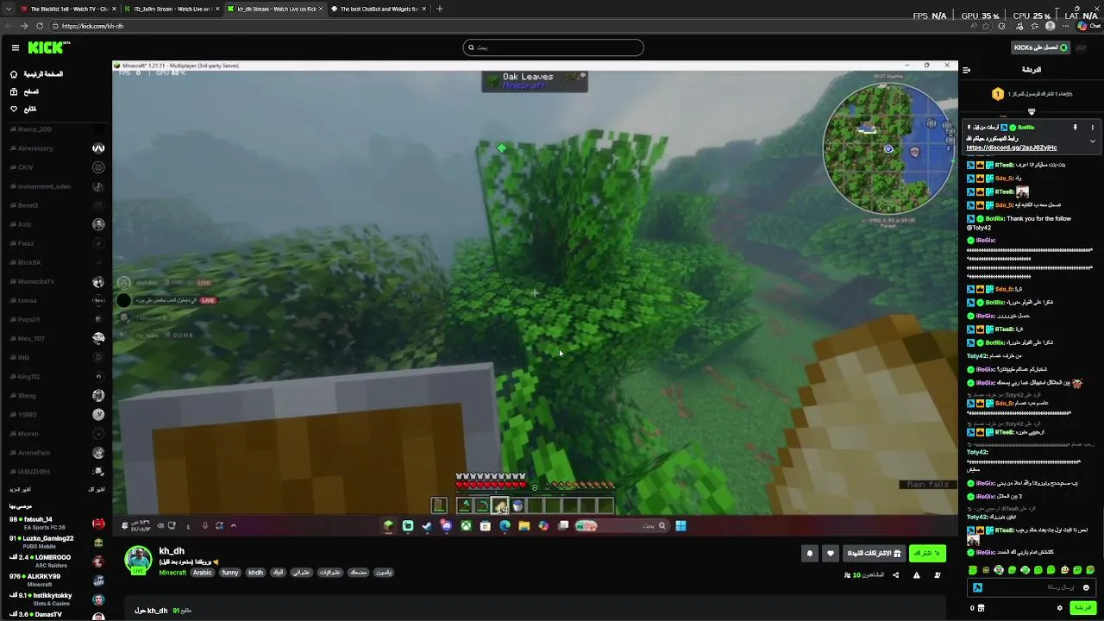1104x621 pixels.
Task: Open the Kick hamburger menu
Action: (x=15, y=47)
